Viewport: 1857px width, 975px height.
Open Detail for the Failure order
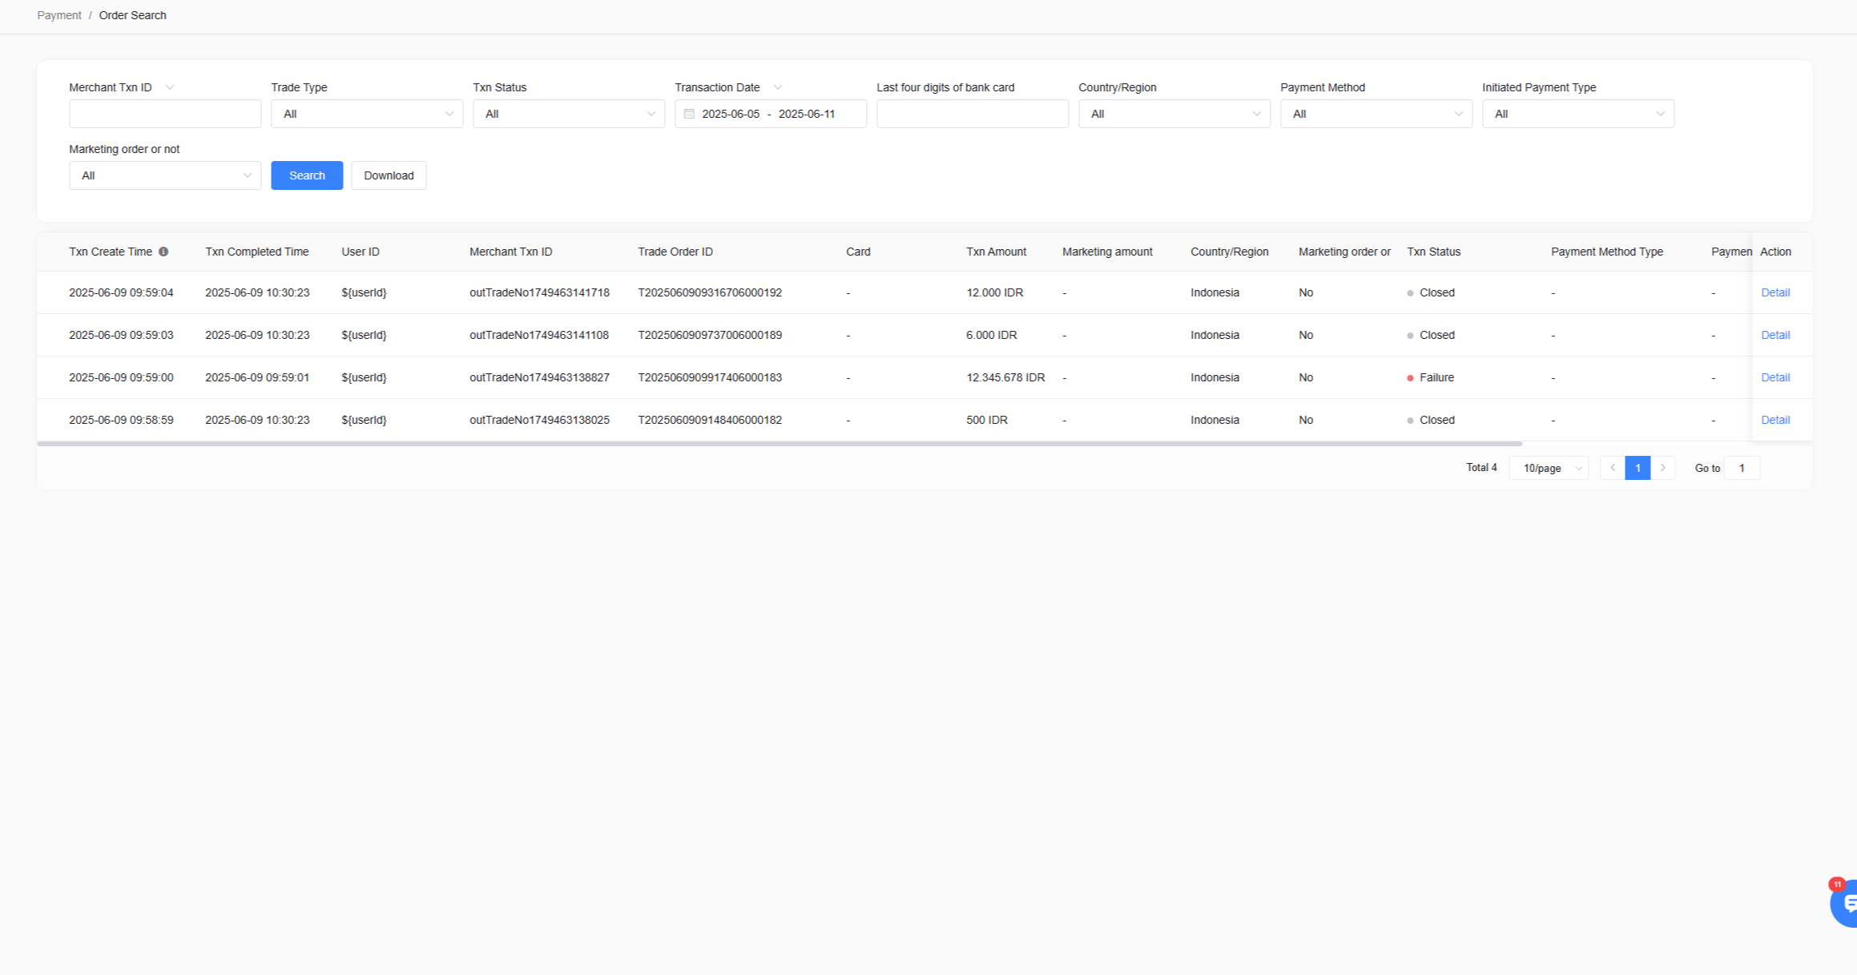(1775, 377)
